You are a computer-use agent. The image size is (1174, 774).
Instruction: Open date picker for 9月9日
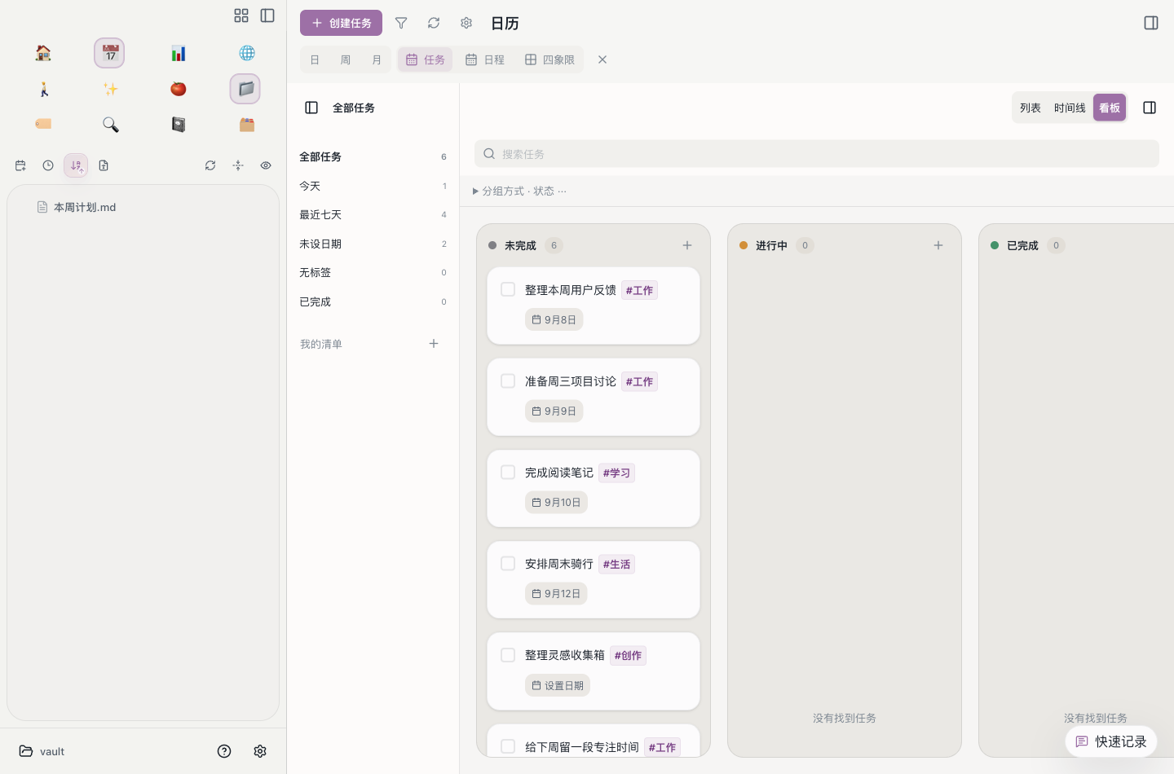554,411
